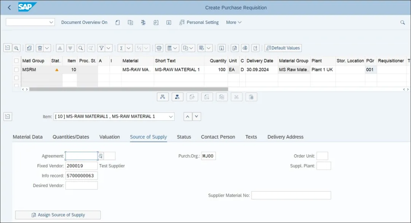This screenshot has width=411, height=223.
Task: Open the Texts tab
Action: 251,137
